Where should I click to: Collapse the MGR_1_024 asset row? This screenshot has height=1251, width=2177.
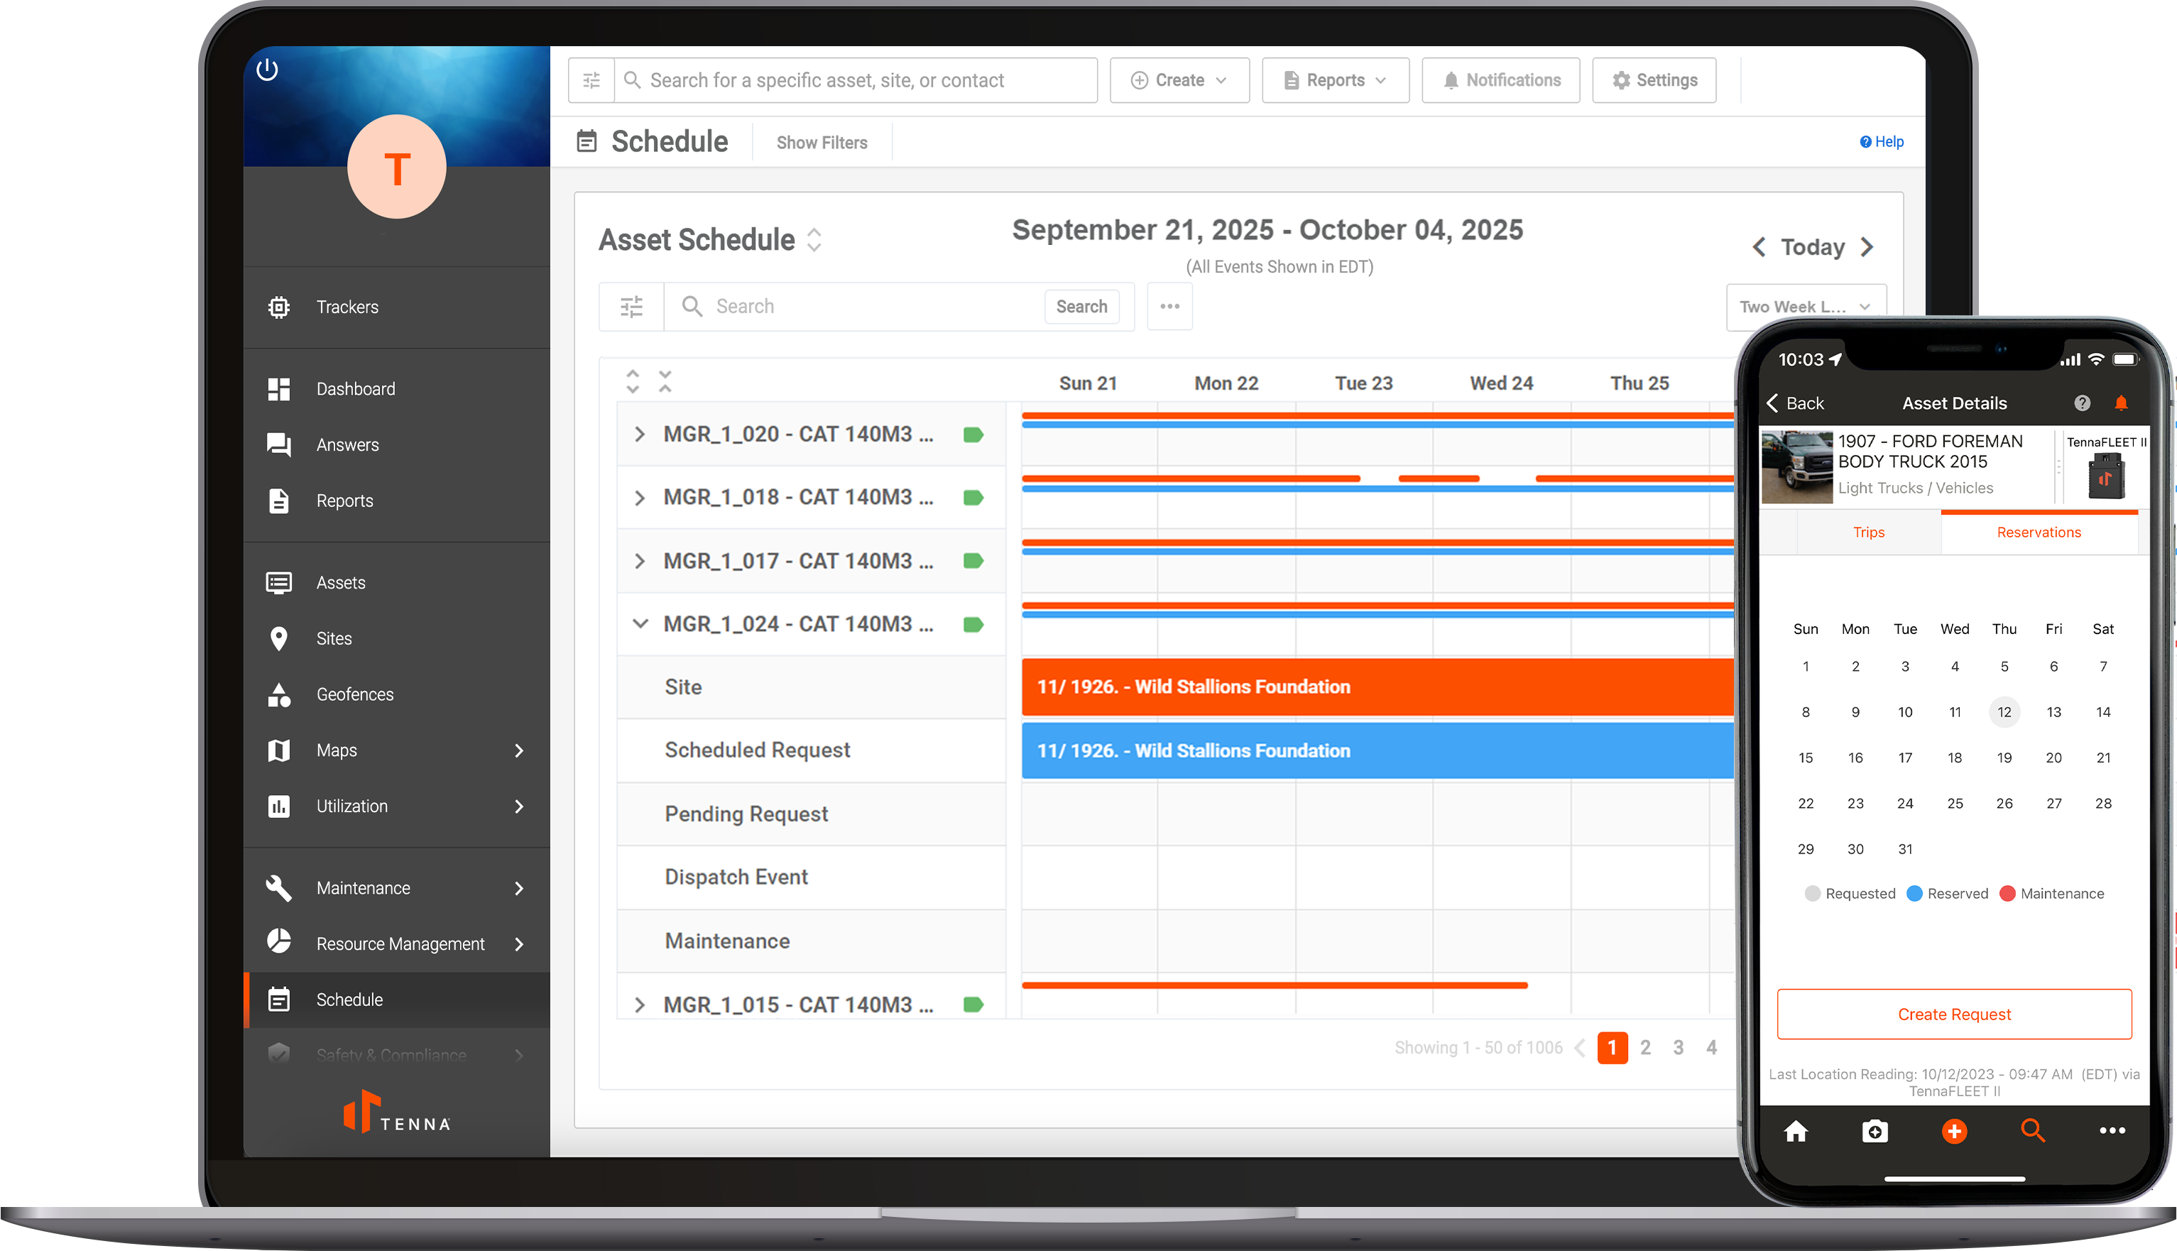(639, 624)
